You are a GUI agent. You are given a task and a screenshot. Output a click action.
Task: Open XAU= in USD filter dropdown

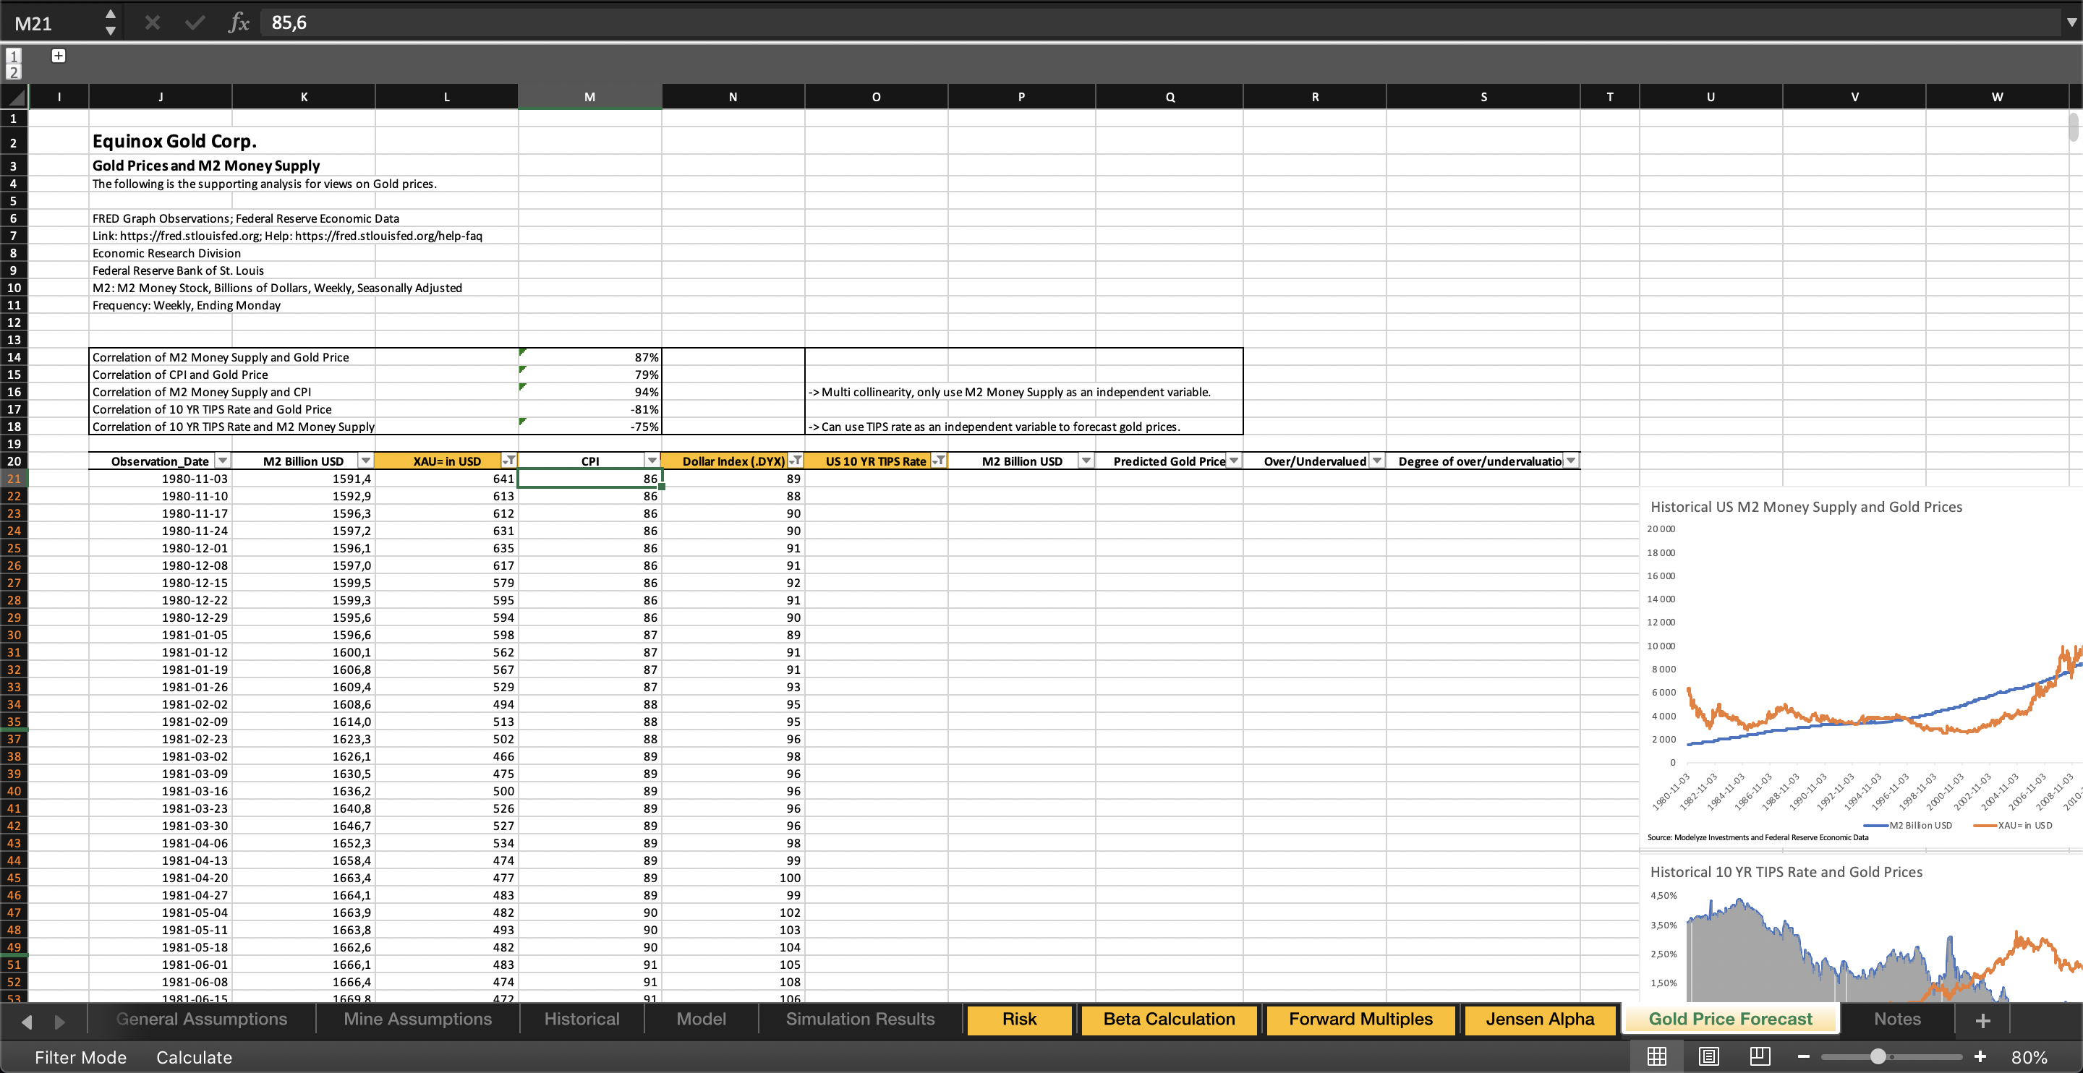click(508, 461)
